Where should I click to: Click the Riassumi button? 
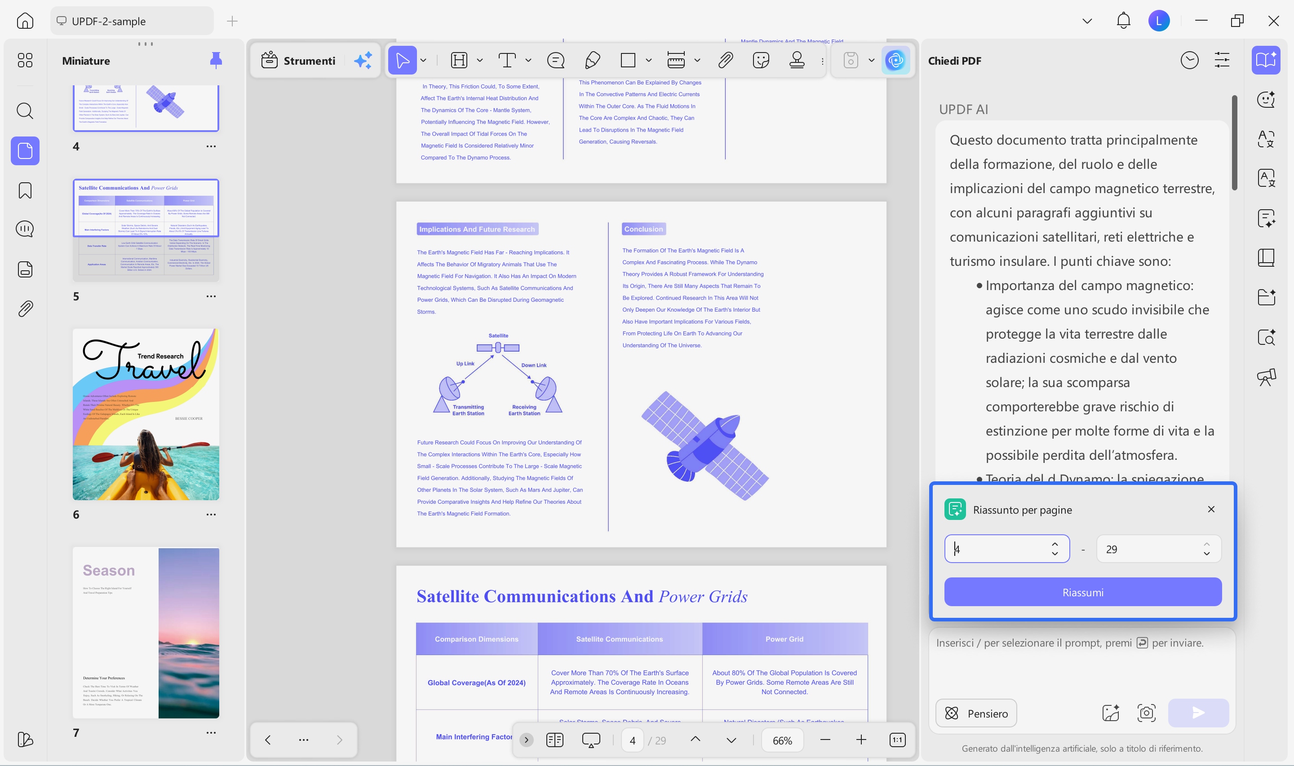pyautogui.click(x=1083, y=592)
